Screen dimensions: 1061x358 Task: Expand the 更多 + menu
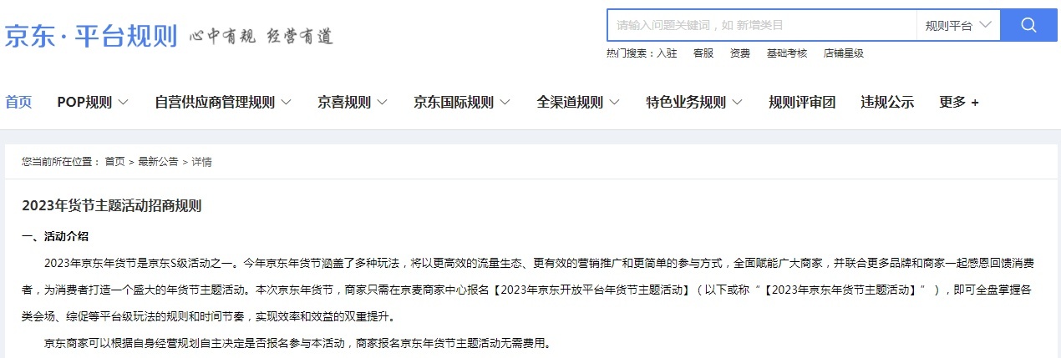959,103
